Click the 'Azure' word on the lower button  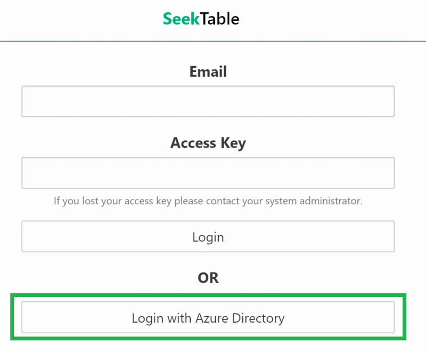click(x=211, y=318)
